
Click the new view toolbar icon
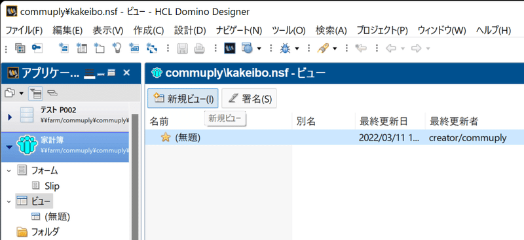81,48
